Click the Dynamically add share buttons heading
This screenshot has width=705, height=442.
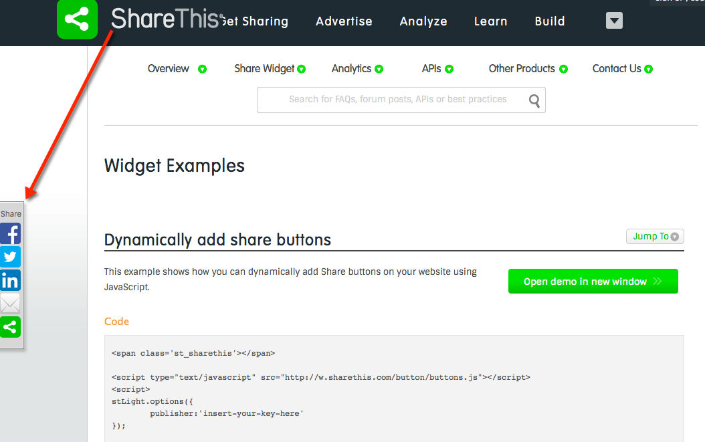tap(217, 239)
